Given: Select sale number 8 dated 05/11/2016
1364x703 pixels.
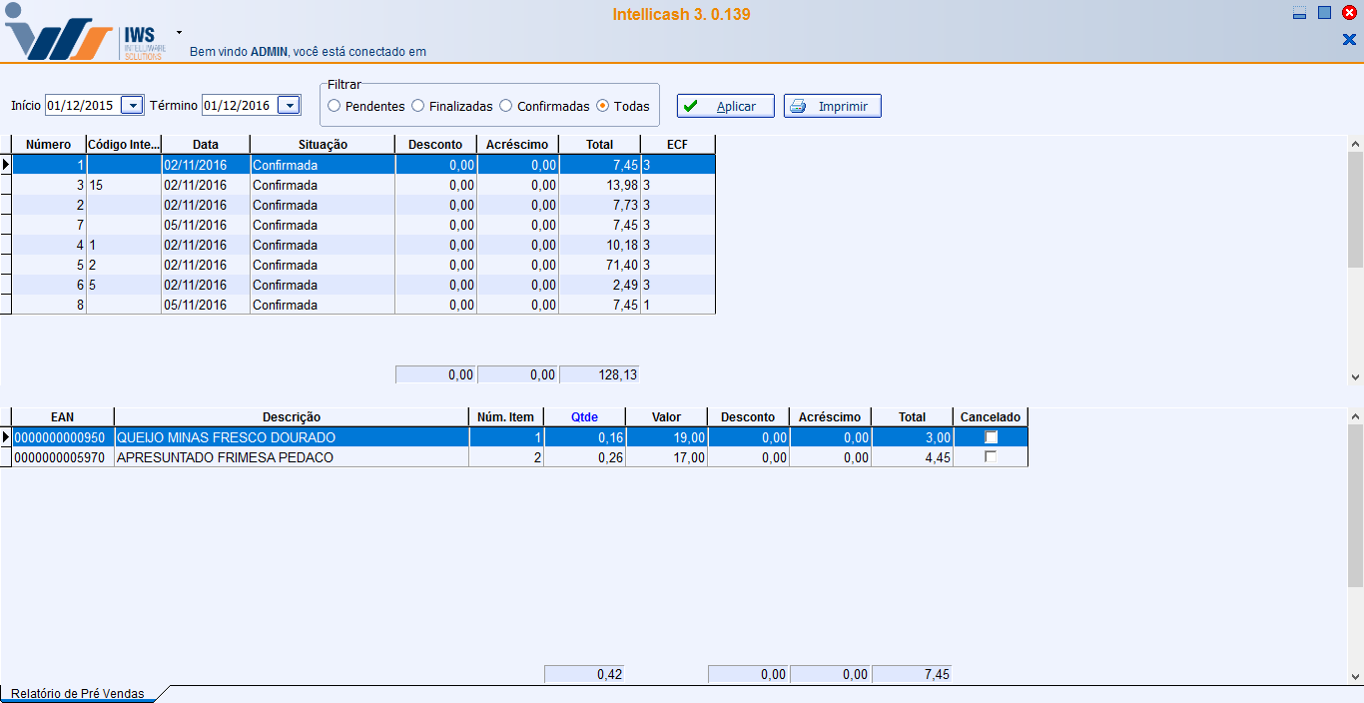Looking at the screenshot, I should [x=363, y=305].
